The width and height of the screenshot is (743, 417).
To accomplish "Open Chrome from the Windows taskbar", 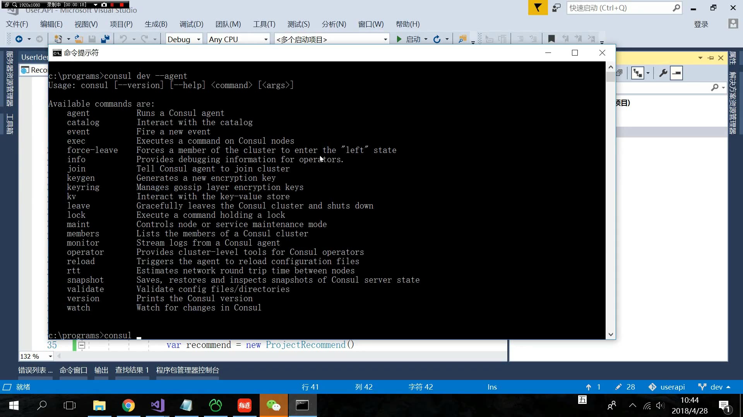I will click(128, 405).
